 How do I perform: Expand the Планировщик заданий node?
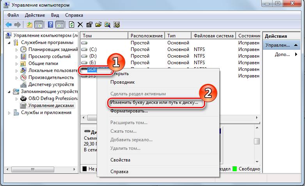pos(16,50)
